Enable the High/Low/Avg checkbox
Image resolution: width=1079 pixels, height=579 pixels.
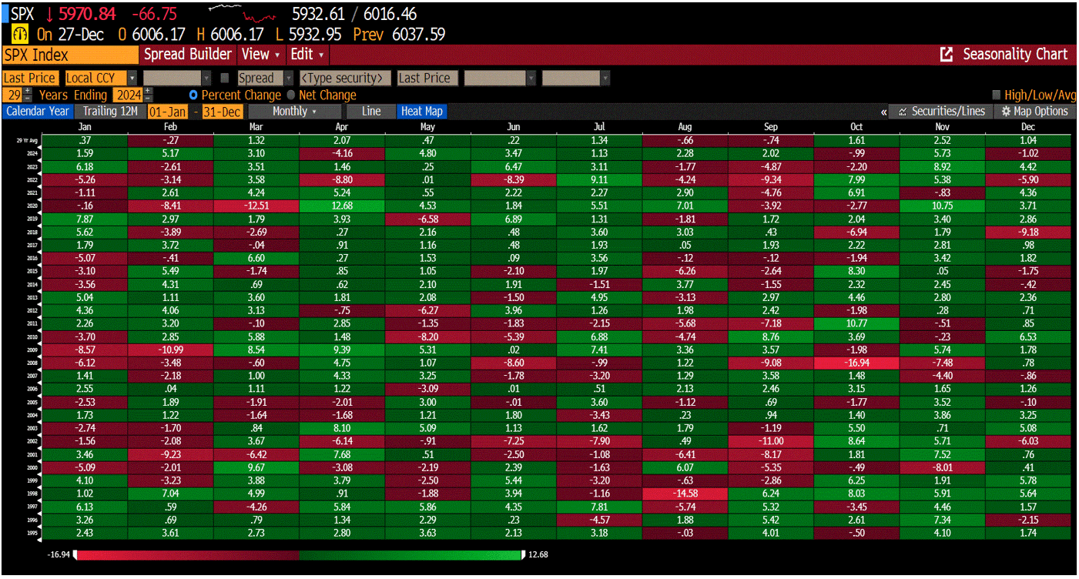pyautogui.click(x=996, y=94)
